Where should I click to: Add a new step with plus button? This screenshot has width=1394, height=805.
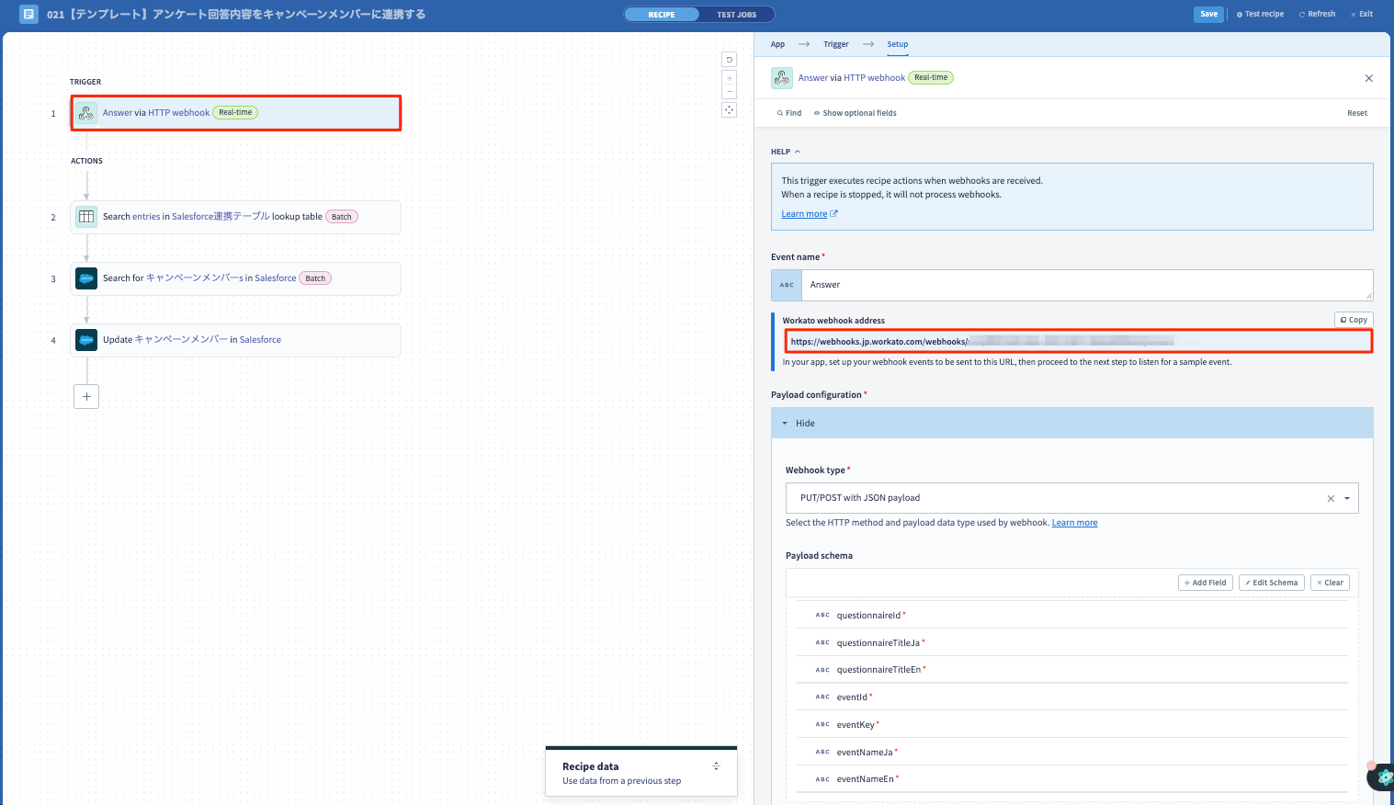[x=86, y=396]
